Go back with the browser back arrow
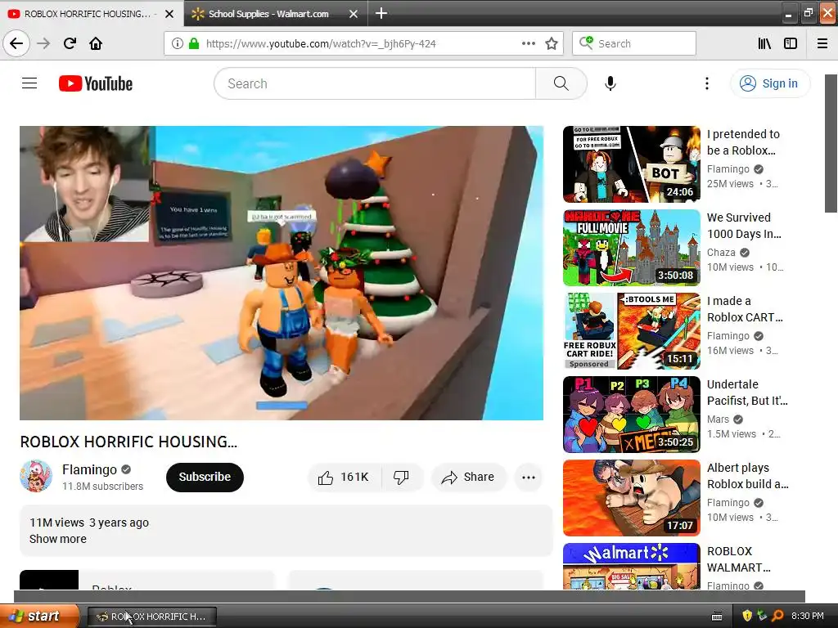This screenshot has width=838, height=628. click(16, 43)
